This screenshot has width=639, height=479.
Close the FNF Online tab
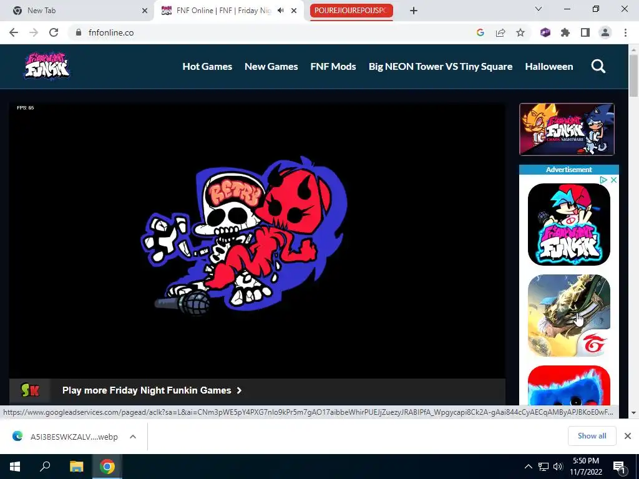pyautogui.click(x=294, y=11)
